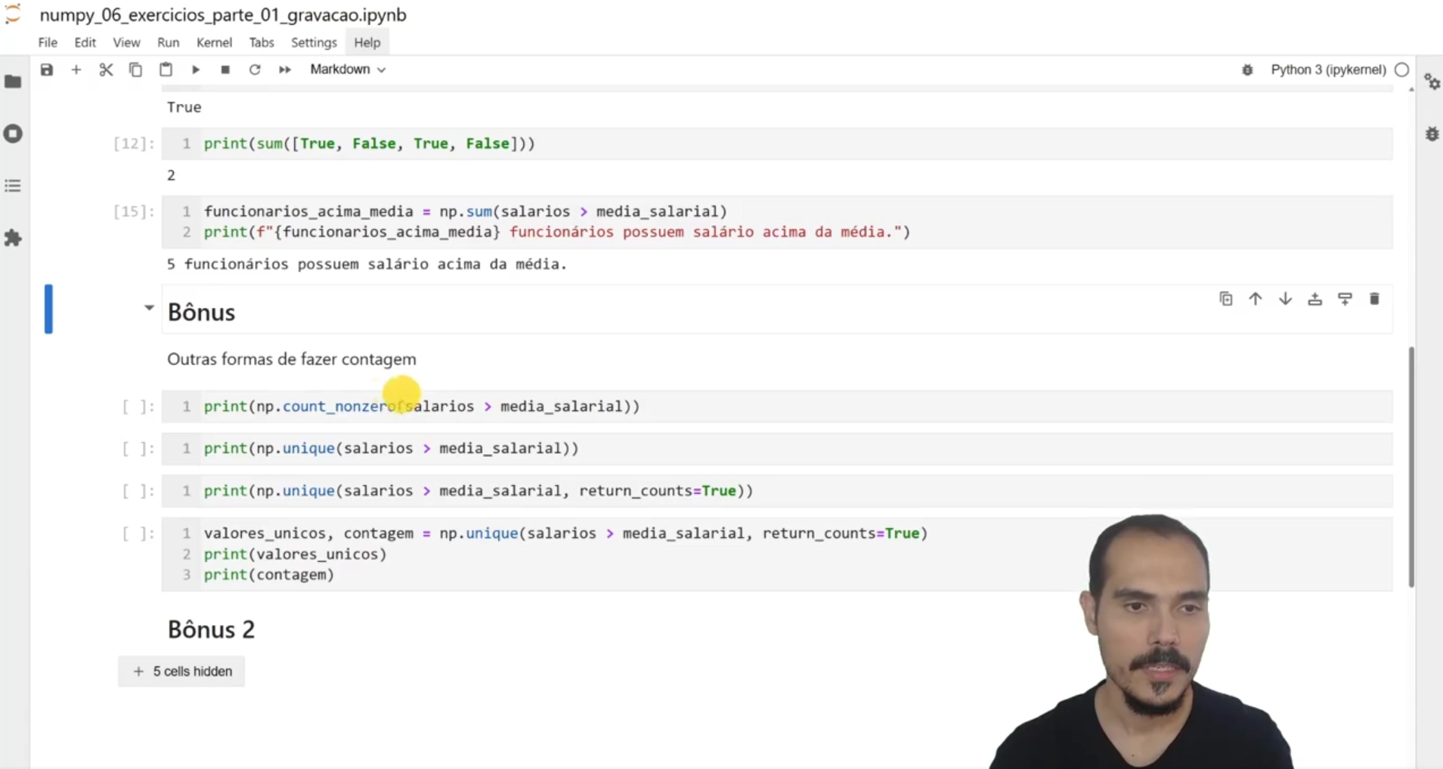Insert a new cell with the plus icon

coord(76,69)
